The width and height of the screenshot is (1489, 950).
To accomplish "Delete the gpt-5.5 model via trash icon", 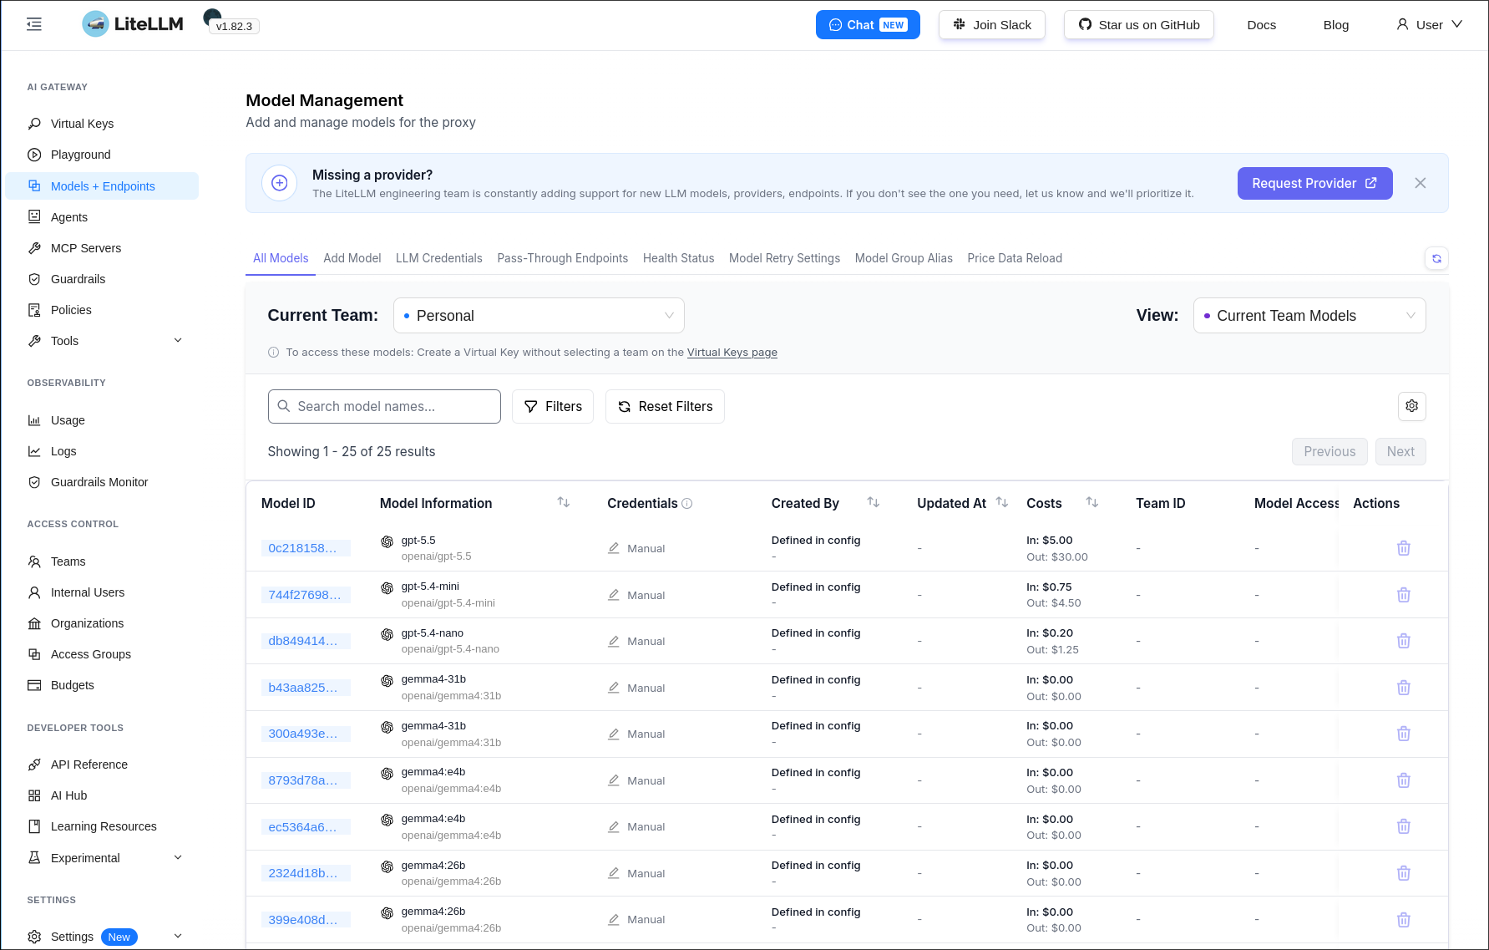I will (1403, 548).
